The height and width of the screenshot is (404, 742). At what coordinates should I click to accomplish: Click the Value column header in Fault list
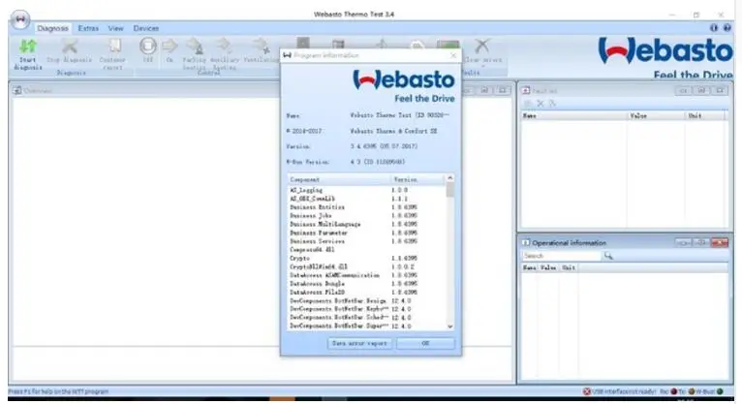tap(656, 115)
